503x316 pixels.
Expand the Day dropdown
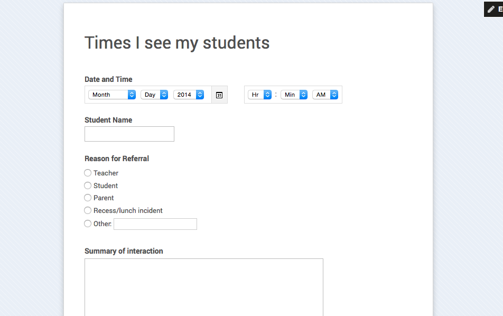click(154, 95)
